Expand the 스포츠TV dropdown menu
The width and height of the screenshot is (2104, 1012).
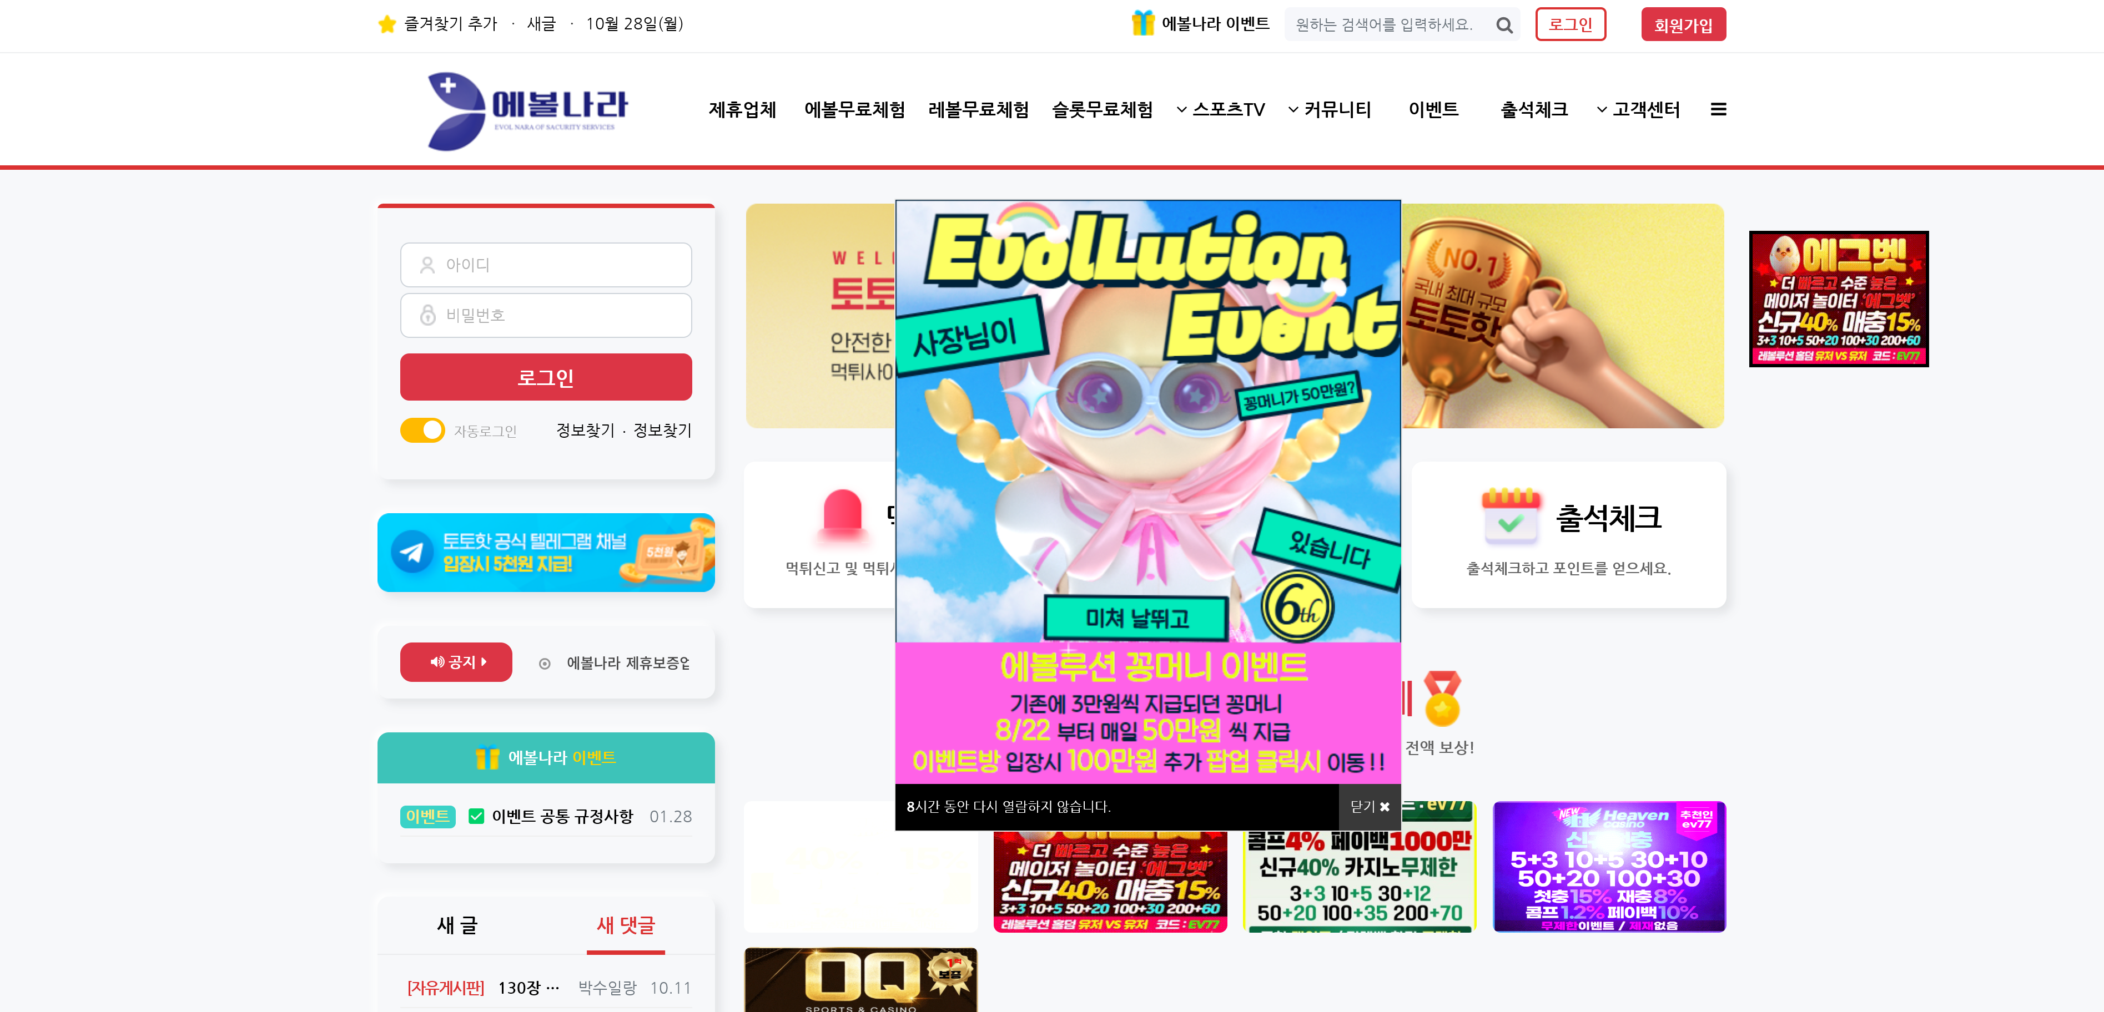click(1221, 109)
